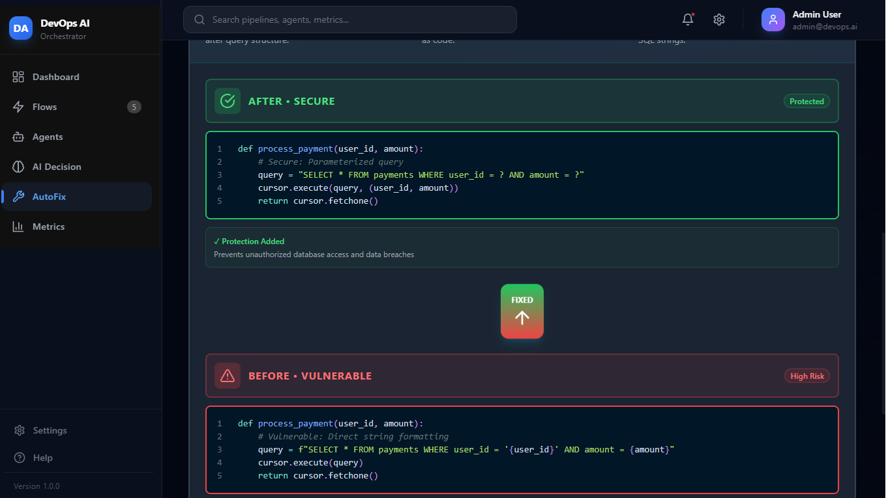This screenshot has height=498, width=886.
Task: Click the 'cursor.execute(query)' line
Action: point(310,462)
